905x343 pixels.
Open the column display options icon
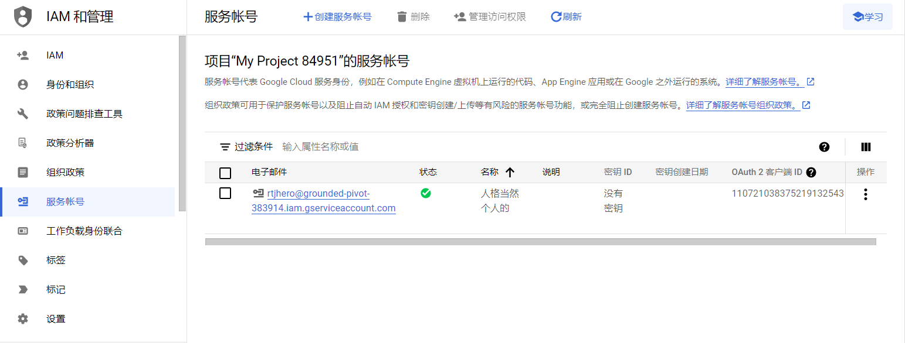[866, 147]
